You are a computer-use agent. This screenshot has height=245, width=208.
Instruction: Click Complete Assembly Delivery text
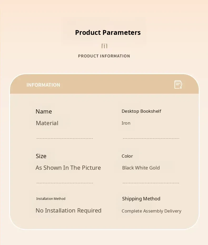(151, 211)
